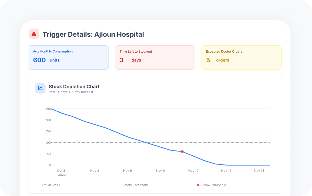Click the line chart icon beside Stock Depletion Chart
The height and width of the screenshot is (196, 312).
coord(40,88)
